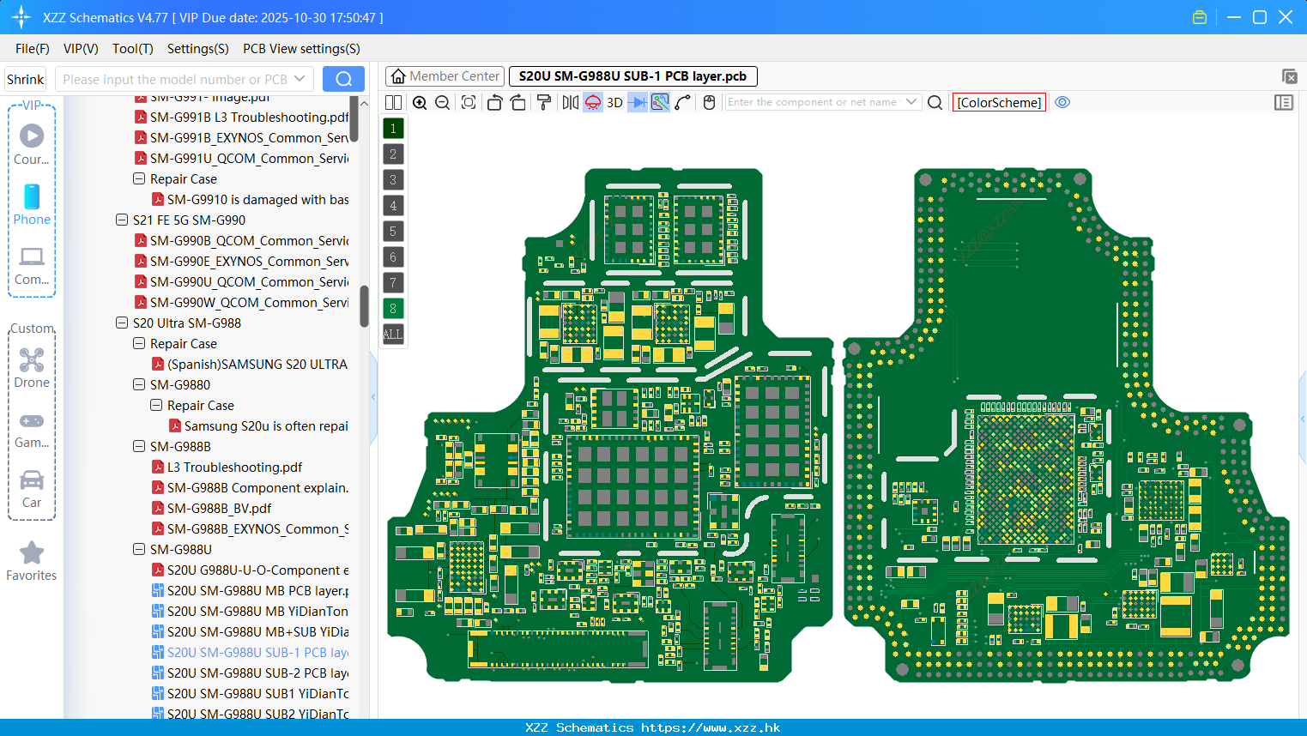This screenshot has height=736, width=1307.
Task: Open the model number dropdown arrow
Action: pos(300,79)
